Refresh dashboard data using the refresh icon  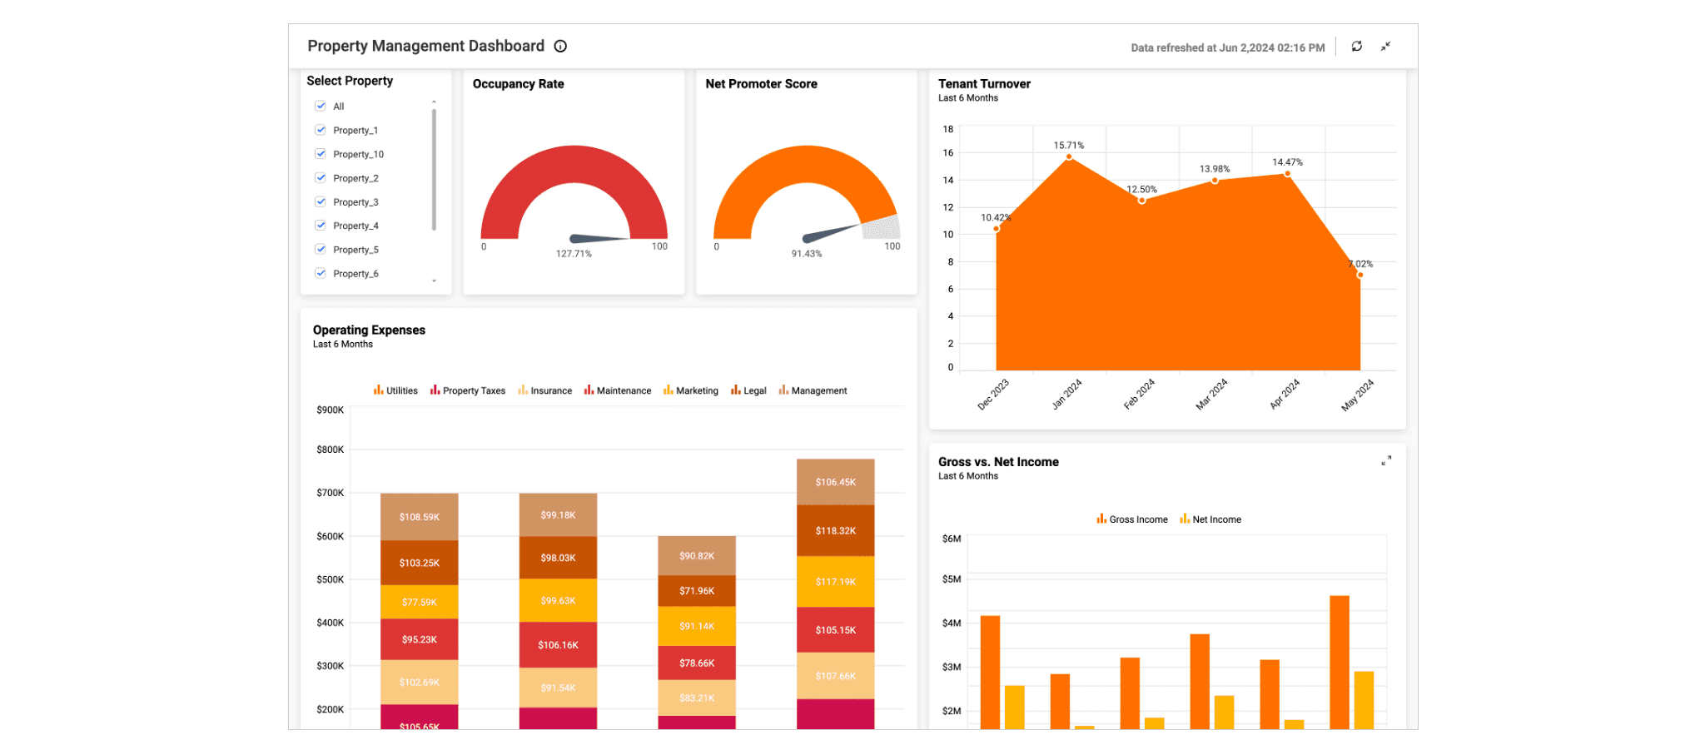point(1357,47)
